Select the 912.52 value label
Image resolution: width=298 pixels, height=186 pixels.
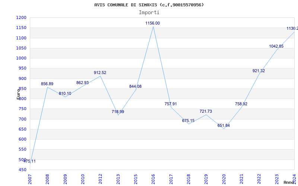click(100, 73)
